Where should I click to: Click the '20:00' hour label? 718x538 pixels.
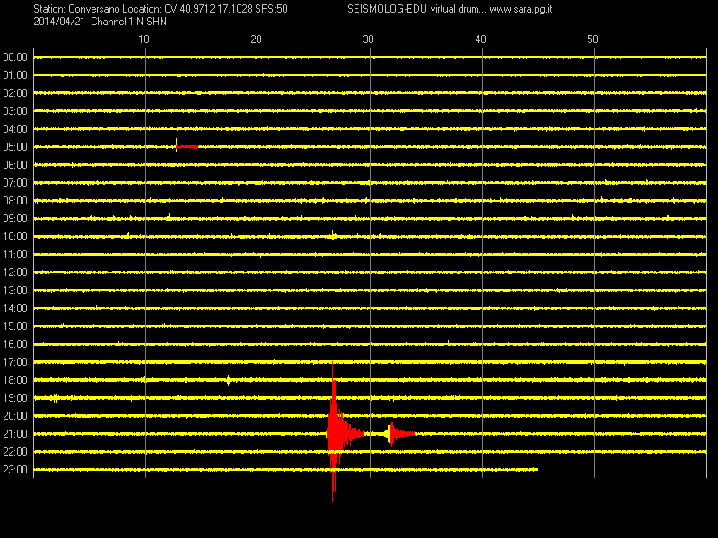click(15, 416)
